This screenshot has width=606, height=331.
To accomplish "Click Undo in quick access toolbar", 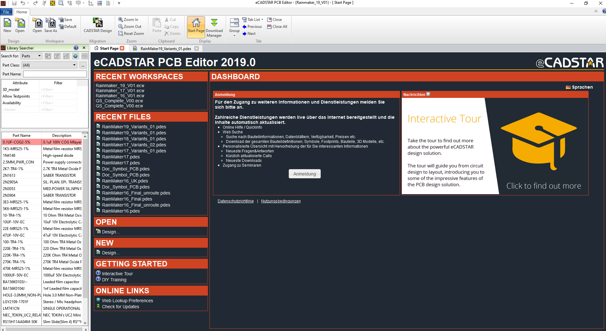I will 23,3.
